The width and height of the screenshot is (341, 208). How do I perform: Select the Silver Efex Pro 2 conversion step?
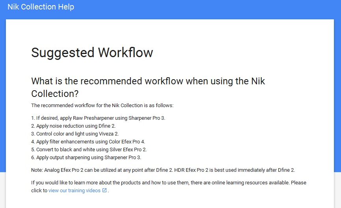click(89, 150)
